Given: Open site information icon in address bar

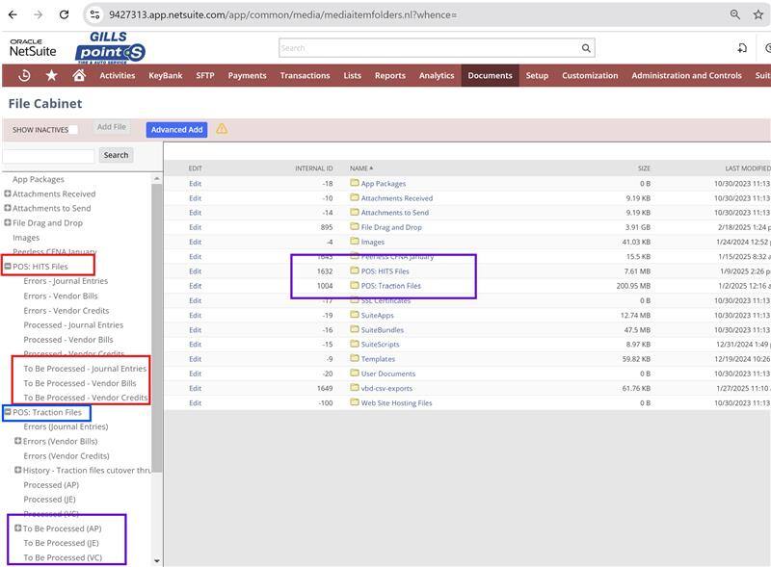Looking at the screenshot, I should point(94,14).
